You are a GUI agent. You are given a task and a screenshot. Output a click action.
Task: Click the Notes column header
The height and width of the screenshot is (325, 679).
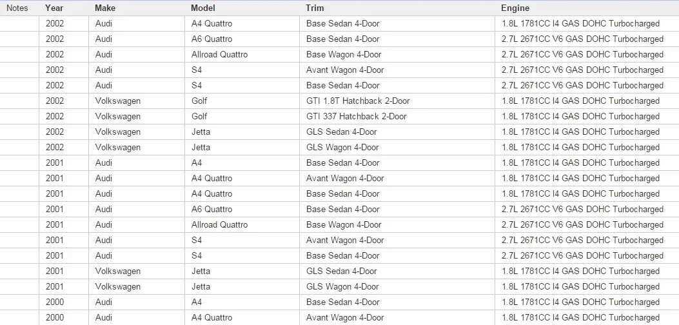17,8
